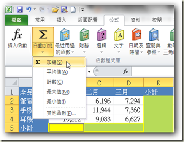Undo the last action
This screenshot has width=184, height=142.
[x=29, y=9]
